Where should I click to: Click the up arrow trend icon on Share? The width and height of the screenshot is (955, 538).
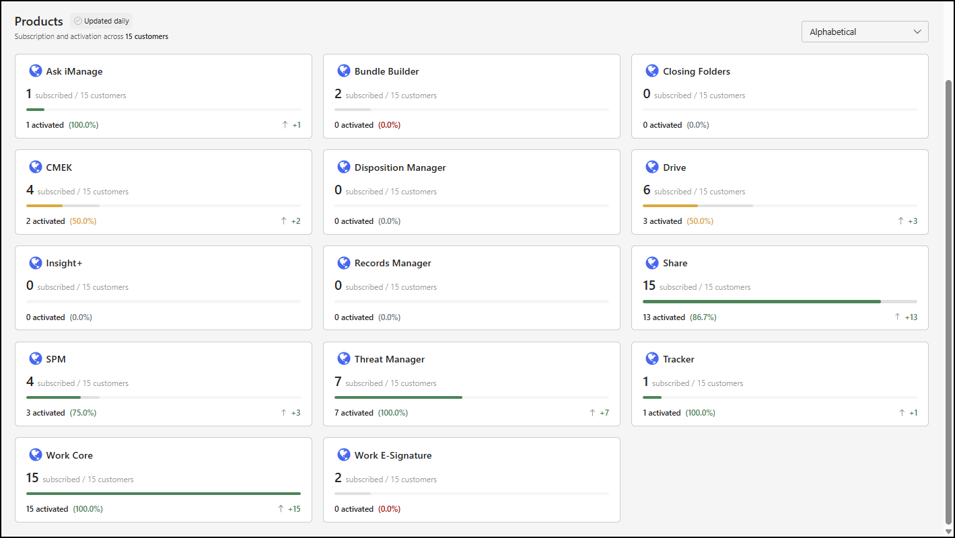click(x=897, y=317)
